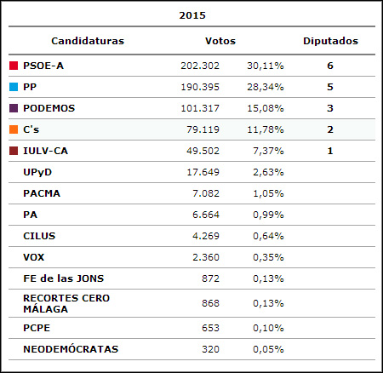383x373 pixels.
Task: Select the Diputados column header
Action: pos(330,41)
